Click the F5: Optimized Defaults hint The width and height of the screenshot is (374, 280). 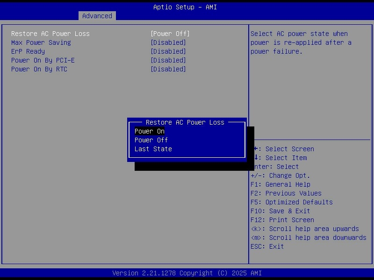point(292,202)
